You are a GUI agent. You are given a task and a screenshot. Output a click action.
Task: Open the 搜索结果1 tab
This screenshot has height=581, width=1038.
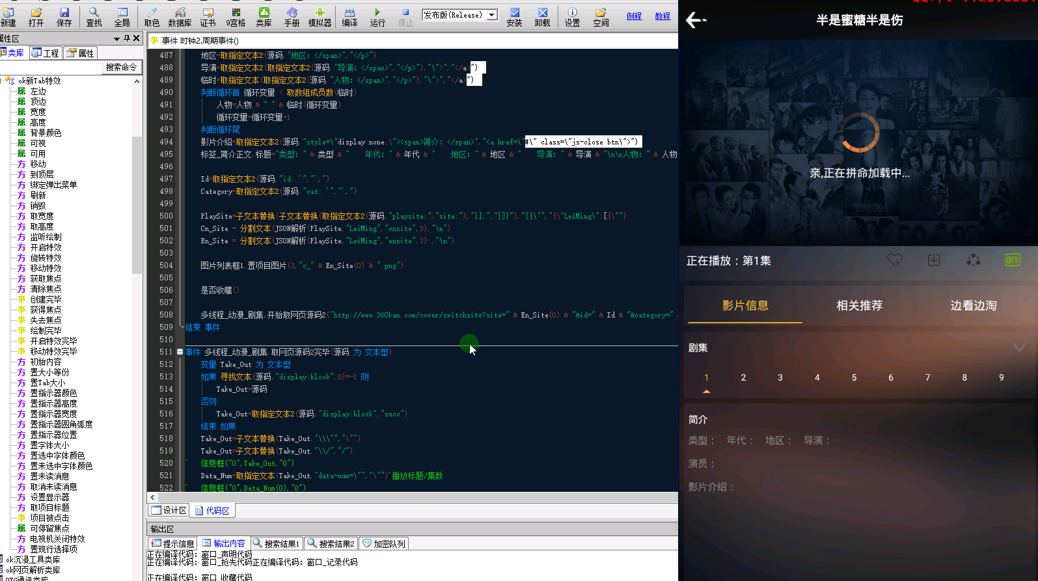pos(277,544)
